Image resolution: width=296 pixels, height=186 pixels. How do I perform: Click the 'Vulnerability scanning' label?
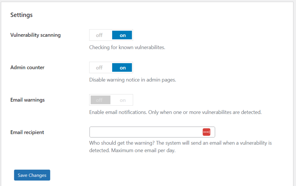coord(35,35)
